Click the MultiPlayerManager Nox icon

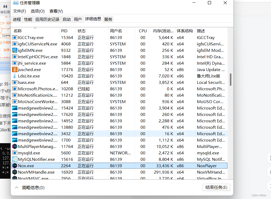[15, 146]
